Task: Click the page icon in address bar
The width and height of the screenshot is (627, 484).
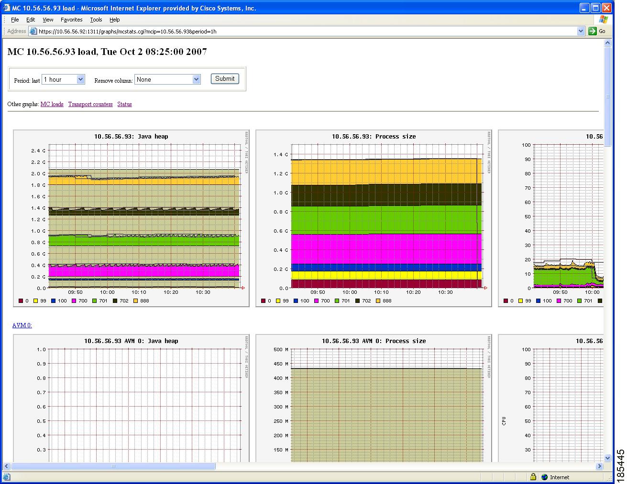Action: [x=33, y=31]
